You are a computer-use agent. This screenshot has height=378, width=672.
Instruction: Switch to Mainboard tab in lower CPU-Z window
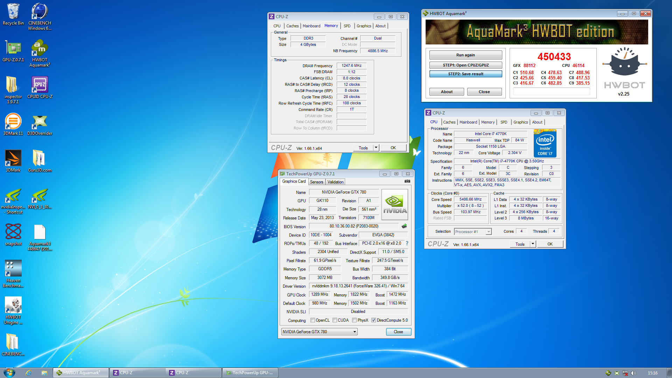[x=468, y=122]
